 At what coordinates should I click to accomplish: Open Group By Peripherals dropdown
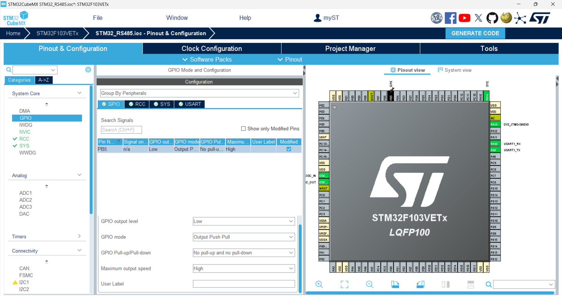[x=199, y=93]
